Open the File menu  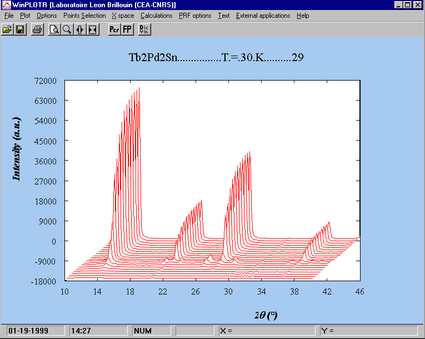[x=9, y=16]
